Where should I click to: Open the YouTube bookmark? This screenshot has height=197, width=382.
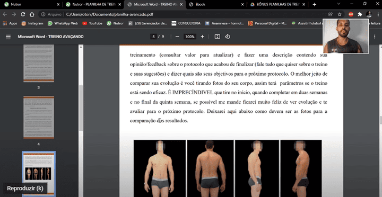(x=92, y=23)
